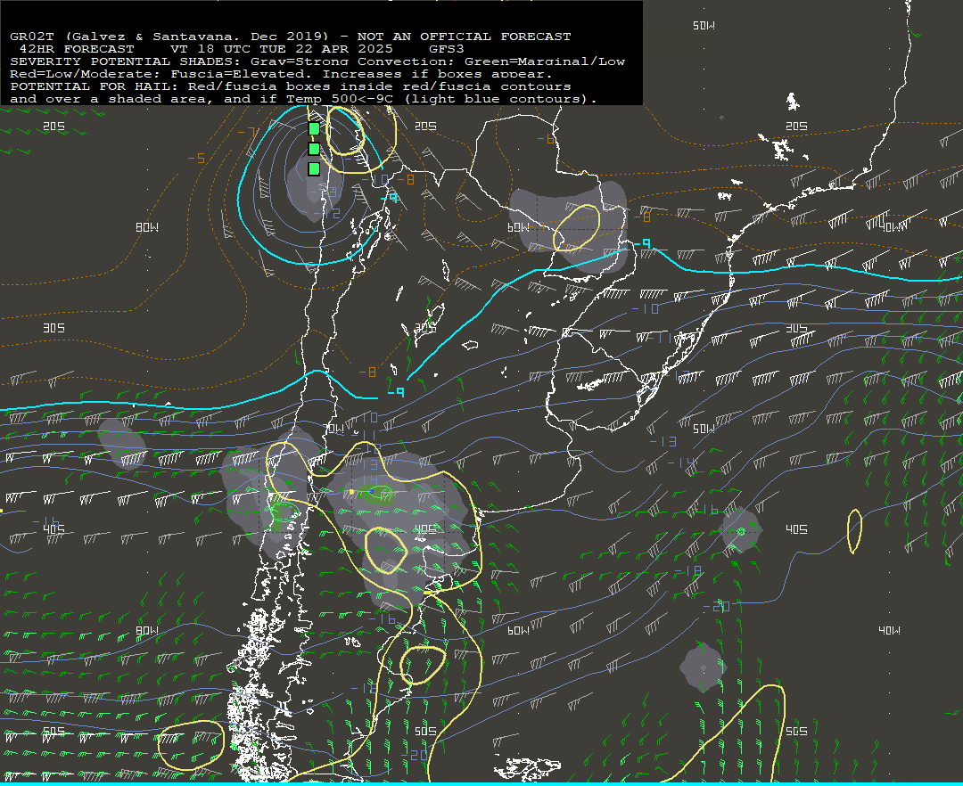Click green shaded patch in central Argentina
963x786 pixels.
[376, 494]
